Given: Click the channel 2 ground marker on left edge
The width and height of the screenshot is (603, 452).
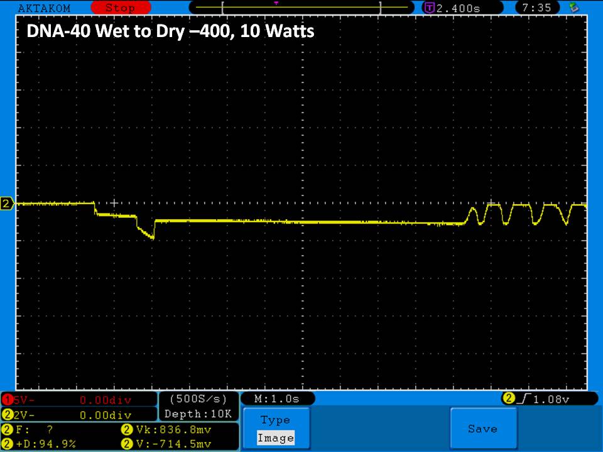Looking at the screenshot, I should click(x=8, y=204).
